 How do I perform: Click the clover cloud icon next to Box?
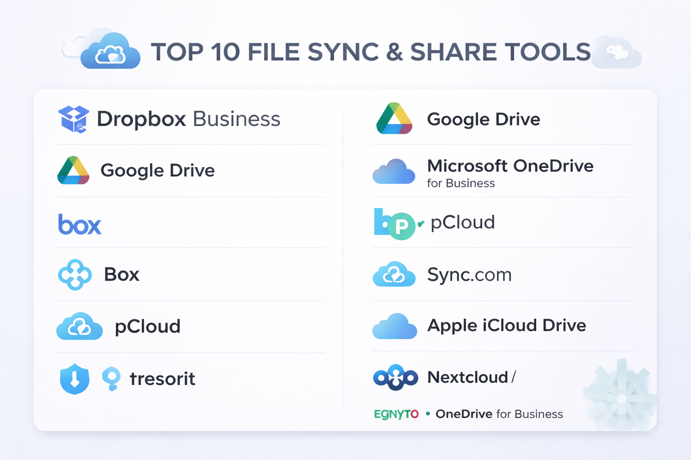75,274
